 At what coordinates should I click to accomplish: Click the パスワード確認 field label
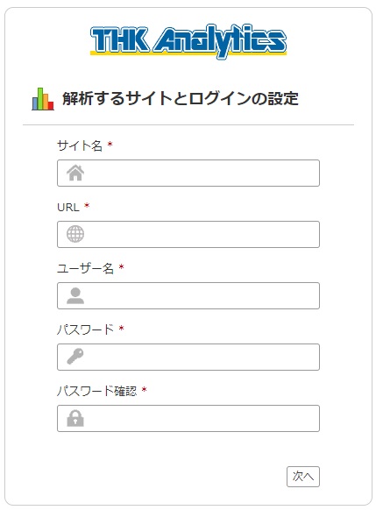coord(97,391)
